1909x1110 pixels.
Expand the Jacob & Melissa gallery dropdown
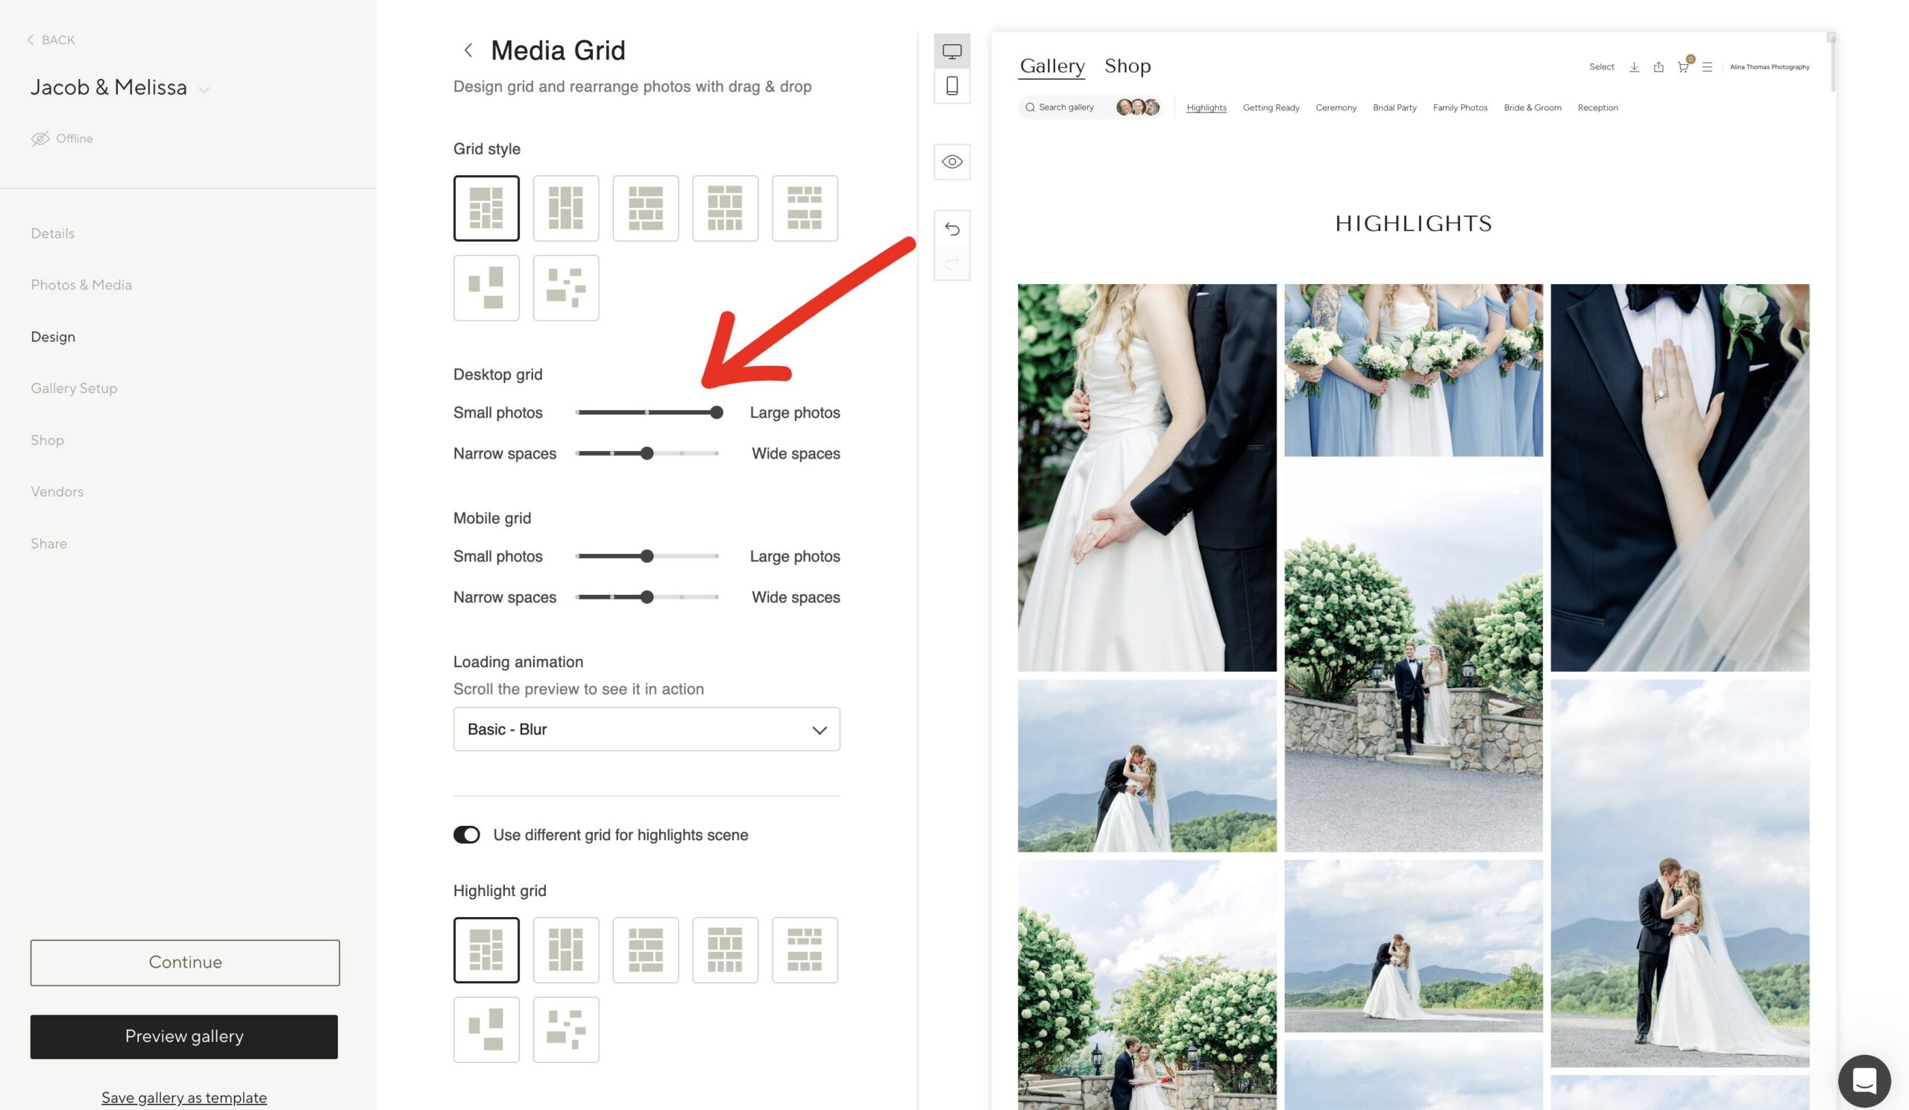coord(204,89)
